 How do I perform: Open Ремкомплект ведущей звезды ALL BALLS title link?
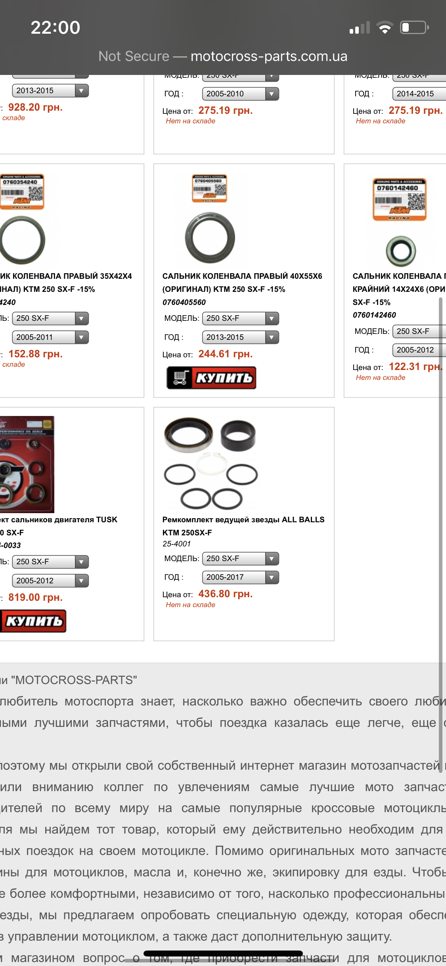pos(243,526)
